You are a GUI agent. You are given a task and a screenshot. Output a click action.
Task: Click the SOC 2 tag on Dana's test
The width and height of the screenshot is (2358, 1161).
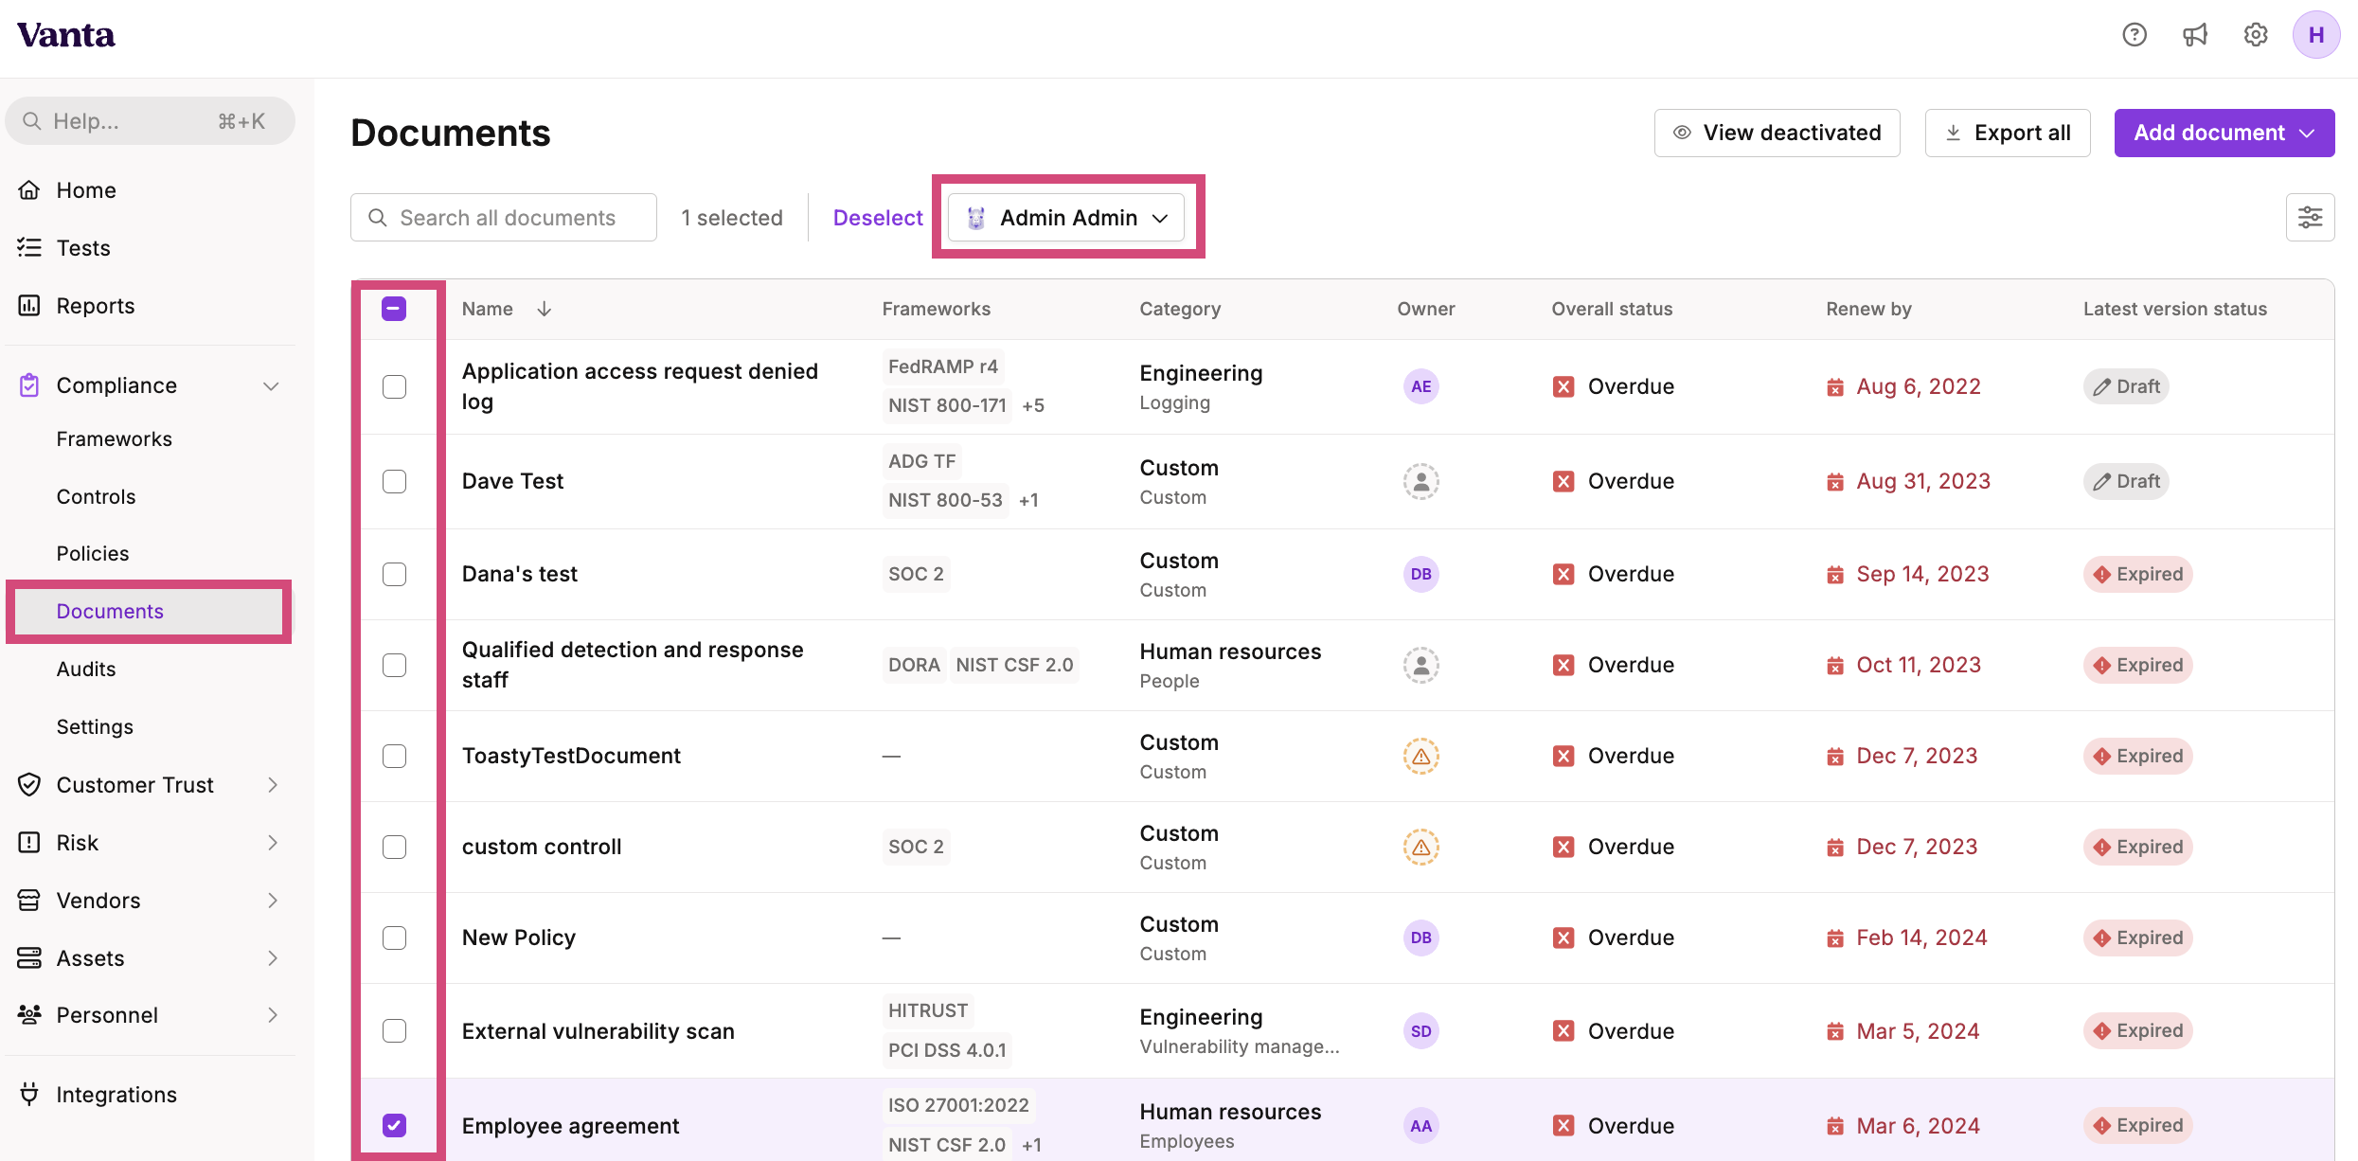tap(916, 574)
